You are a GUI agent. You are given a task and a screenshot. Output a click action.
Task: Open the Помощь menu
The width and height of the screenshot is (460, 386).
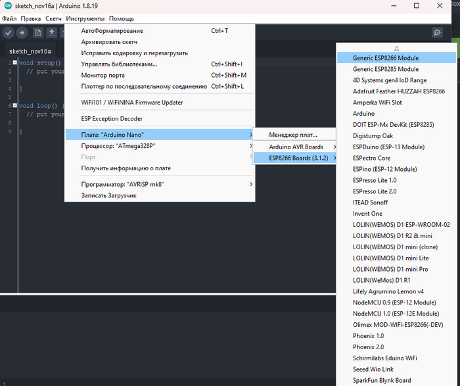click(x=122, y=19)
